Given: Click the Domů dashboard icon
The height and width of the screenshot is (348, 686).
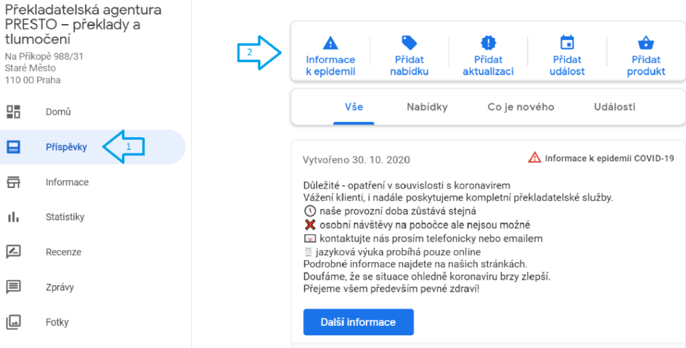Looking at the screenshot, I should point(13,112).
